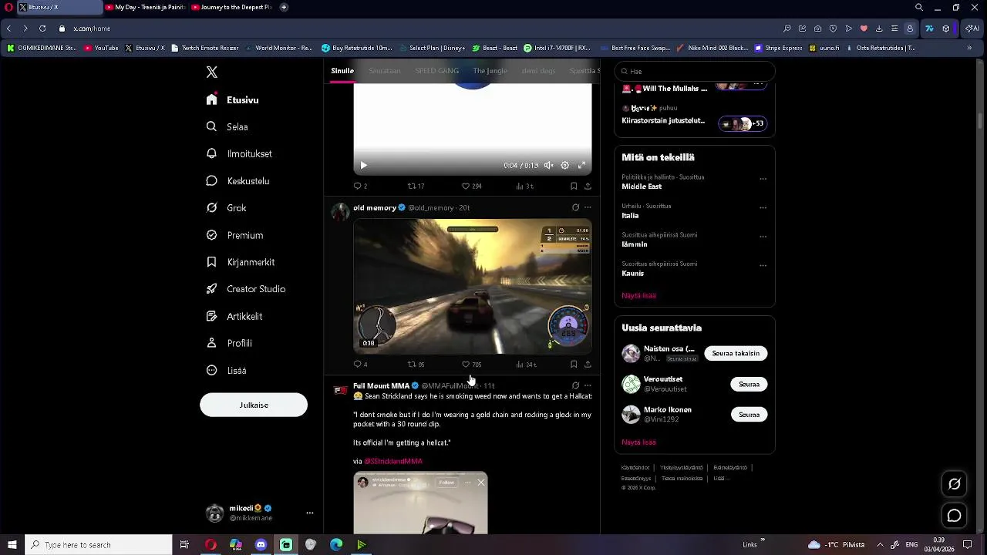Click Näytä lisää under Uusia seurattavia
Viewport: 987px width, 555px height.
click(x=638, y=442)
